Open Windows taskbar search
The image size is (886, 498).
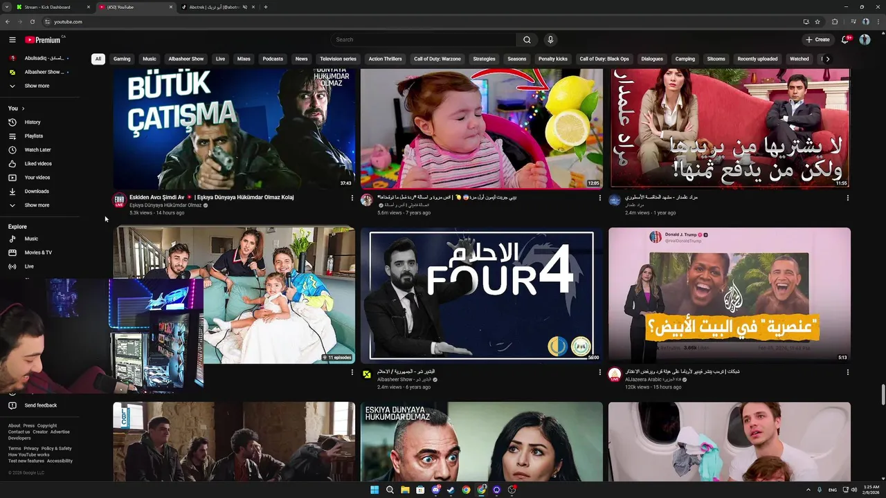coord(390,490)
